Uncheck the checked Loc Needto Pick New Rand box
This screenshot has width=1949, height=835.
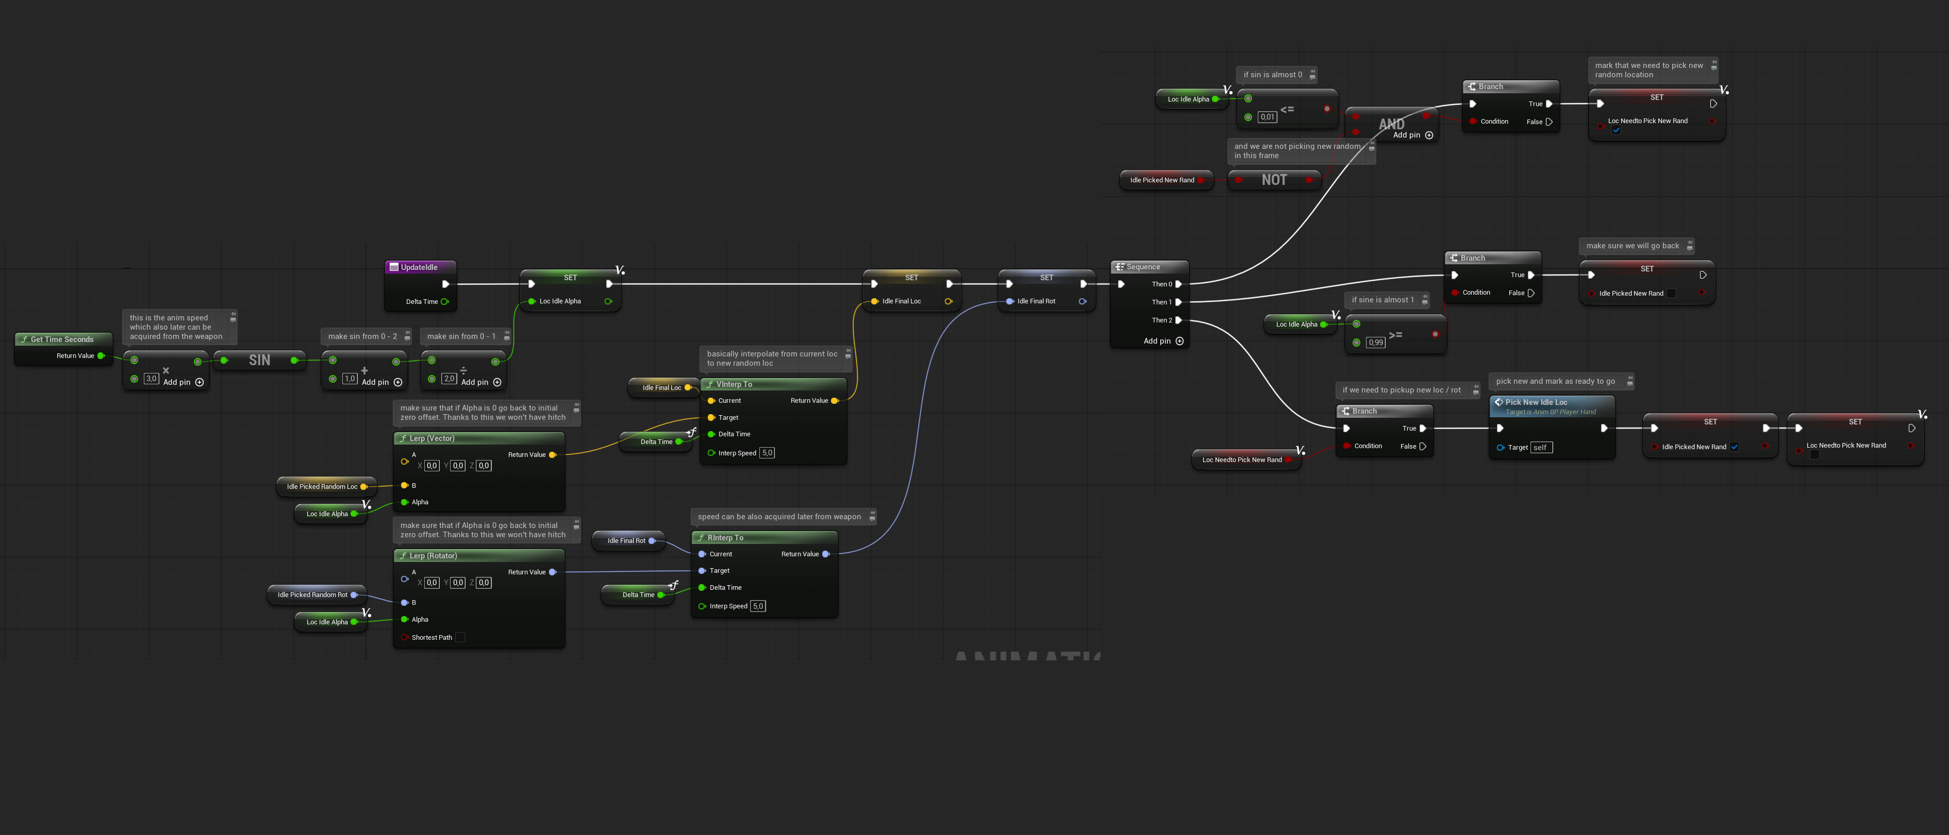tap(1616, 130)
